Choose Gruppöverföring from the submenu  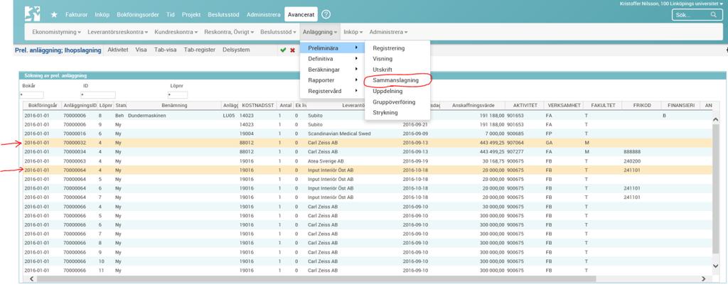[x=394, y=102]
